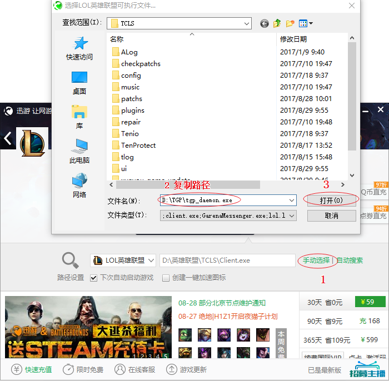Open 限时免费 limited free

[x=83, y=369]
